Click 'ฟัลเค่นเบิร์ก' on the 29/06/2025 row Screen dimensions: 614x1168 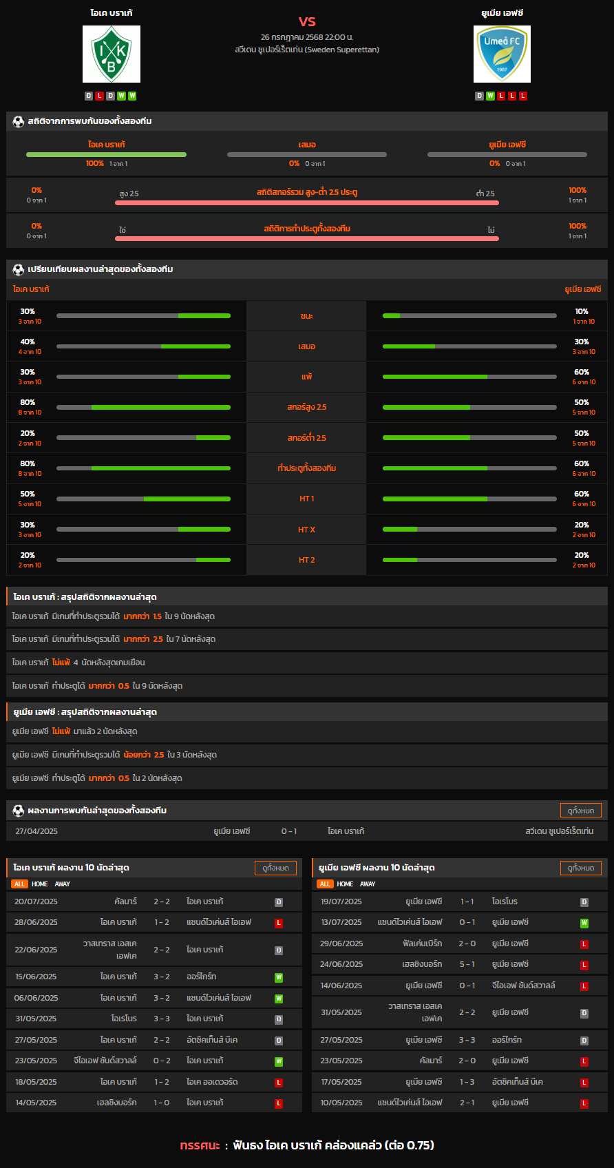coord(423,943)
